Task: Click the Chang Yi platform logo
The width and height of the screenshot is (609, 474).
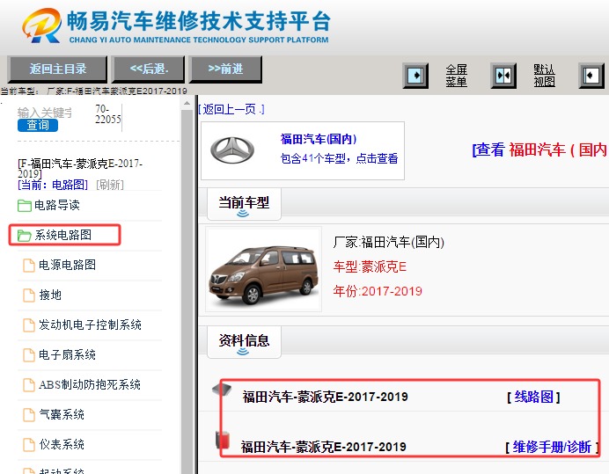Action: (41, 26)
